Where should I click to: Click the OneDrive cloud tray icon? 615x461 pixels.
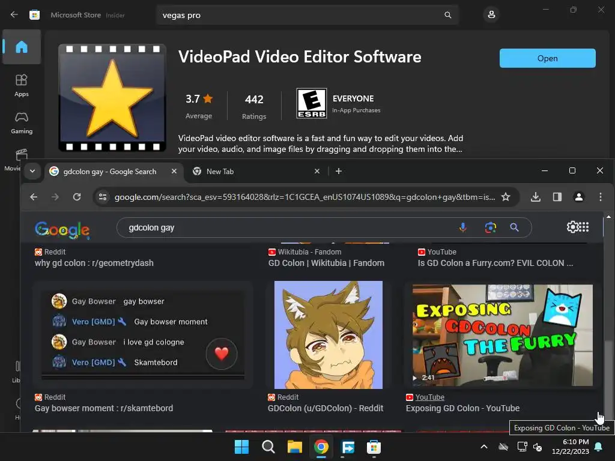(x=503, y=447)
